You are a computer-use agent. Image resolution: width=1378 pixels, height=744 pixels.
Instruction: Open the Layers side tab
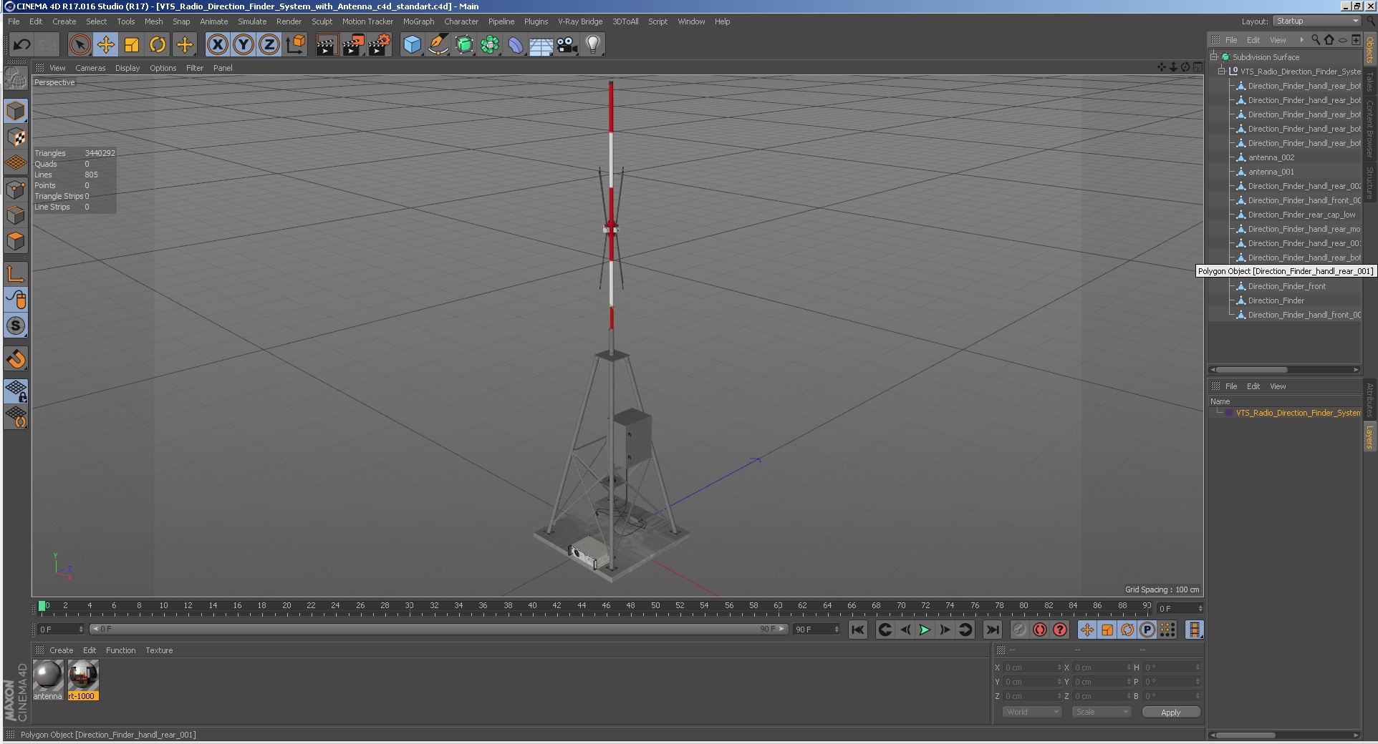(x=1369, y=436)
